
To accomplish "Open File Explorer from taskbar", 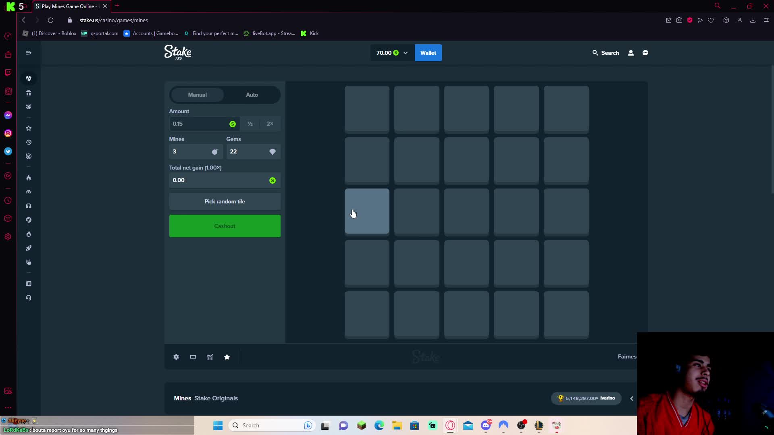I will 397,425.
